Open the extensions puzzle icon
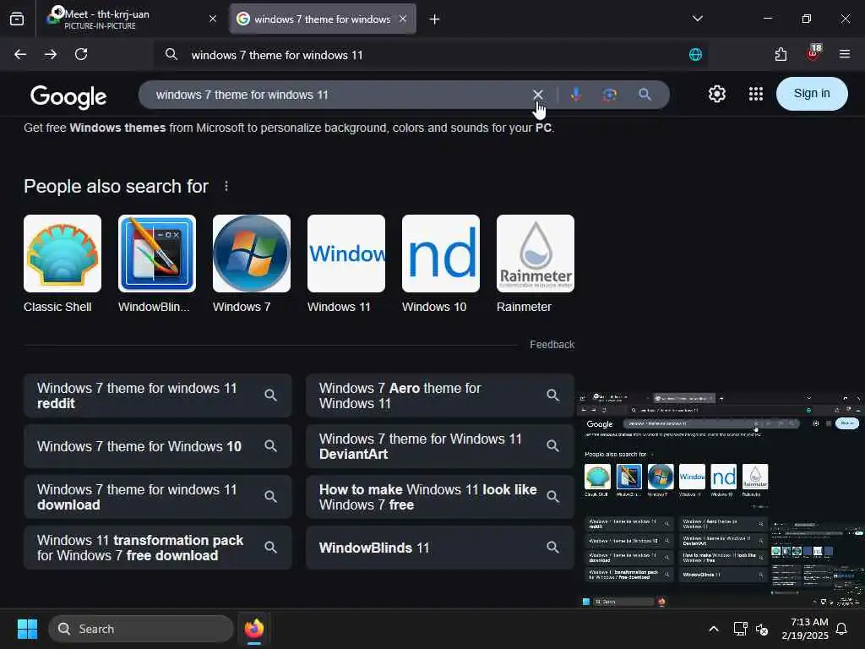 pyautogui.click(x=781, y=55)
